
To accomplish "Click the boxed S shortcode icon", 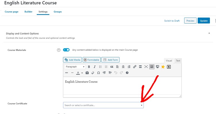I will tap(169, 67).
